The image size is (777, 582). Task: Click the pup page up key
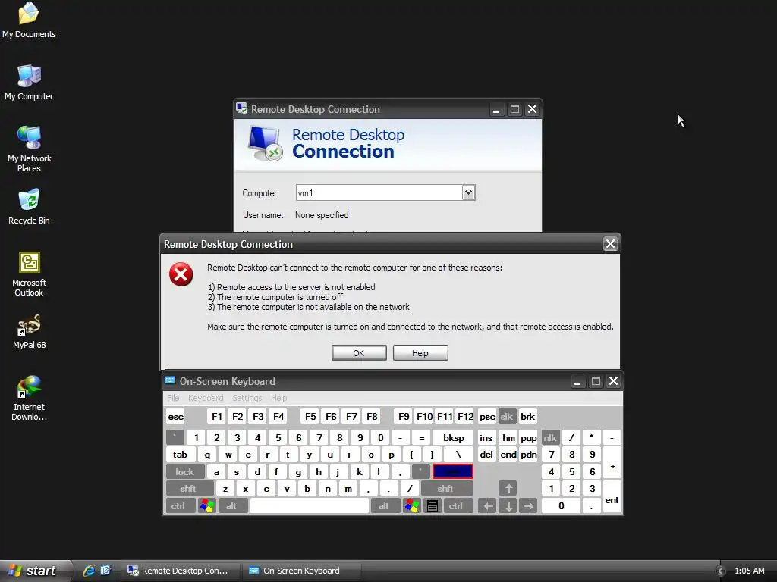528,437
